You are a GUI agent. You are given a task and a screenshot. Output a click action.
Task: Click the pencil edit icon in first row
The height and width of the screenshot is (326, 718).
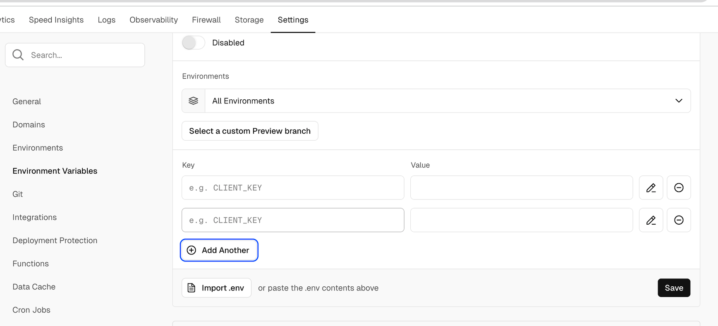pyautogui.click(x=651, y=188)
